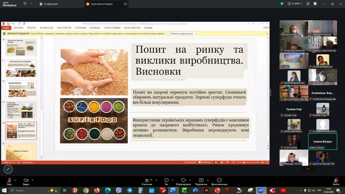Switch to the Конференция tab in Zoom
The height and width of the screenshot is (194, 345).
pyautogui.click(x=49, y=4)
